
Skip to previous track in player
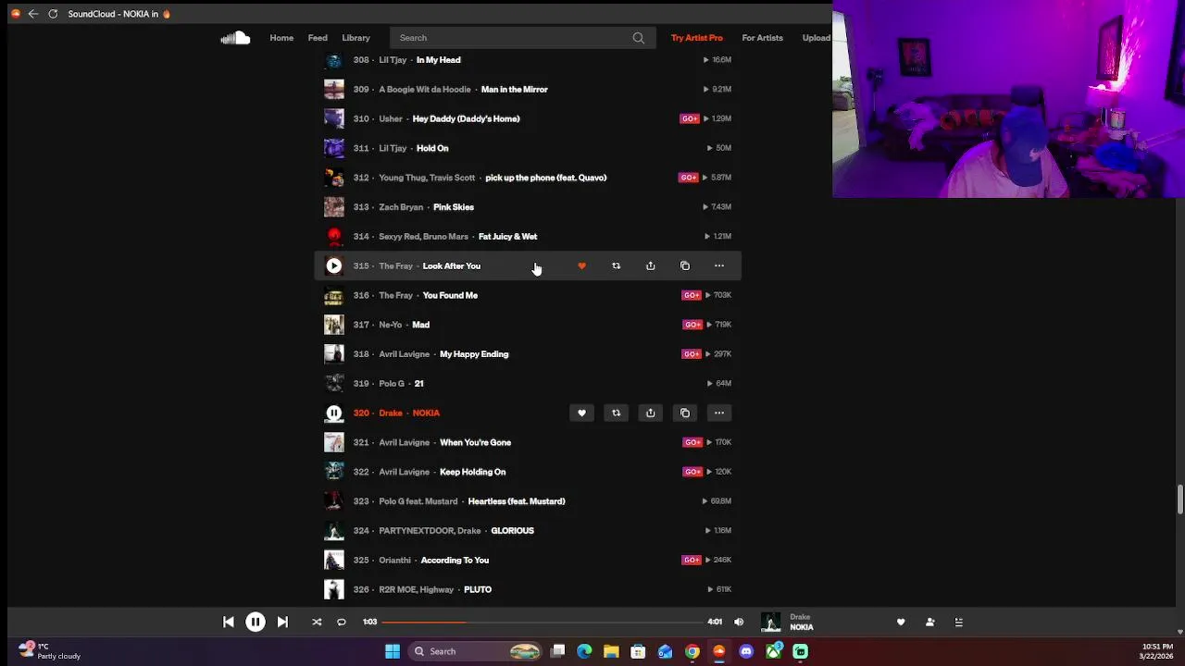(x=229, y=623)
